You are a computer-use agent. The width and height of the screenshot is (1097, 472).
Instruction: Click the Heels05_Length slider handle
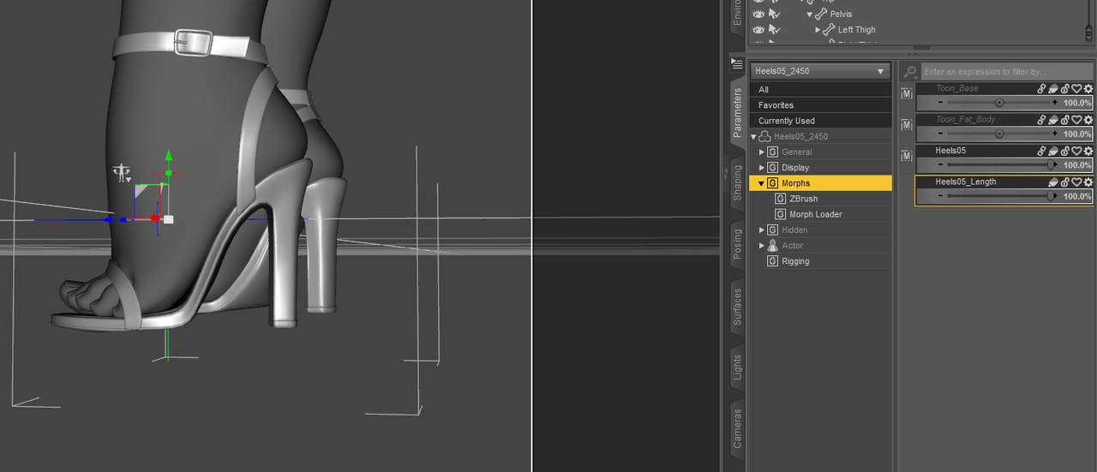click(1052, 196)
